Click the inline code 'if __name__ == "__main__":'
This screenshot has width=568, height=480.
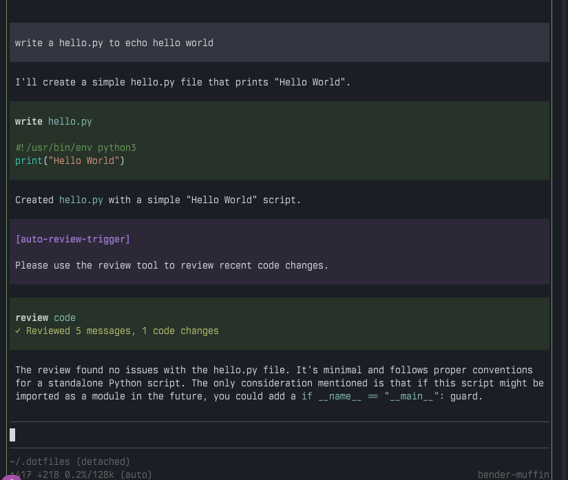point(372,396)
